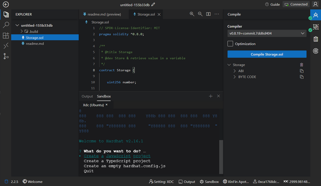The image size is (321, 186).
Task: Zoom in the editor with magnifier plus
Action: 192,14
